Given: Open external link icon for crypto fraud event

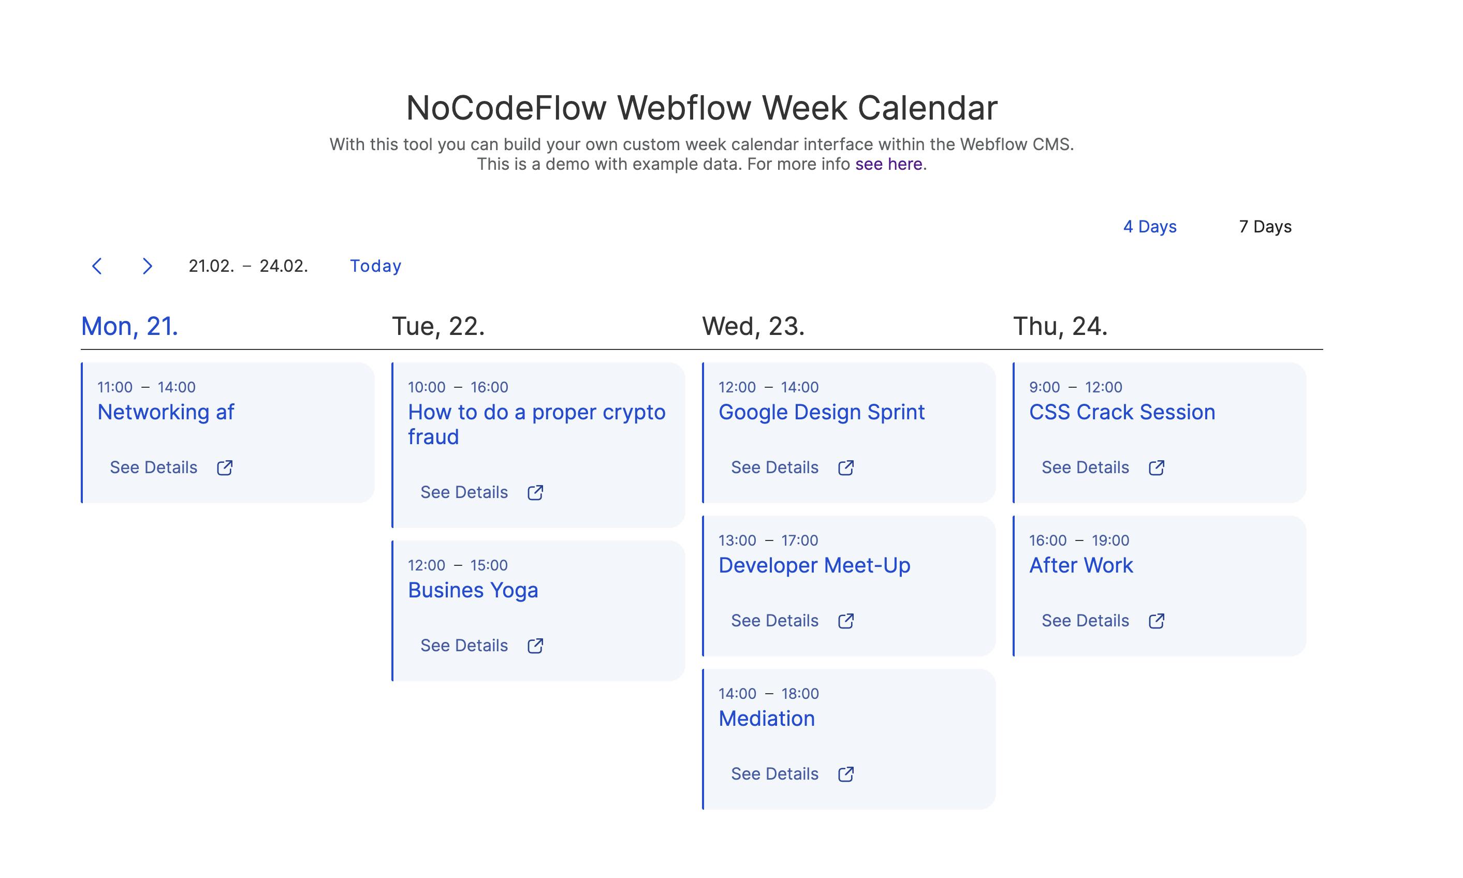Looking at the screenshot, I should point(535,493).
